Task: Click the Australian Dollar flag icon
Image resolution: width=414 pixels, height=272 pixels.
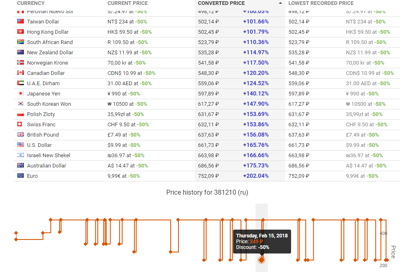Action: pos(21,165)
